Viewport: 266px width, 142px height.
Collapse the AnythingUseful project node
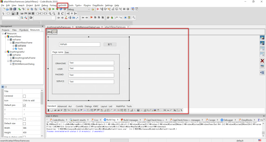pyautogui.click(x=5, y=52)
